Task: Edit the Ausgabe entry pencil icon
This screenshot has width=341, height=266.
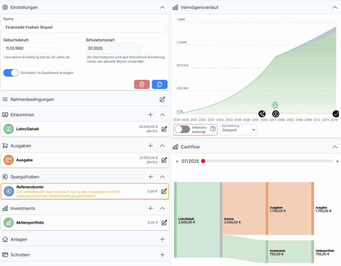Action: 164,160
